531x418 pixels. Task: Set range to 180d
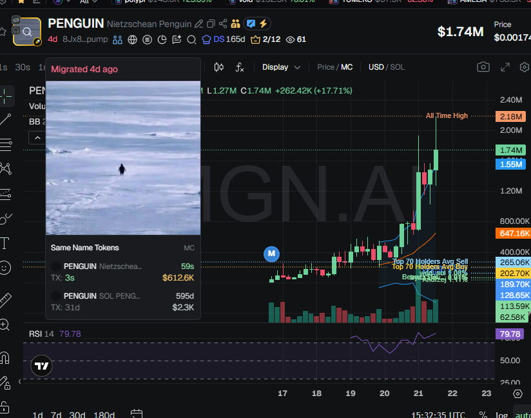tap(104, 415)
